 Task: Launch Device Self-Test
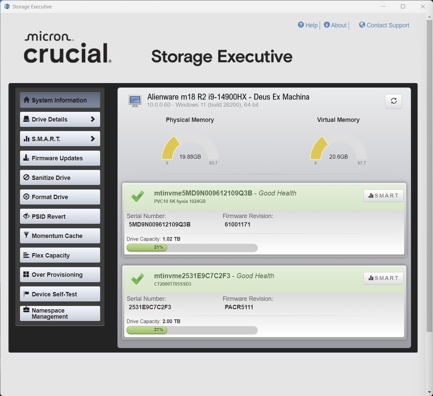coord(60,294)
